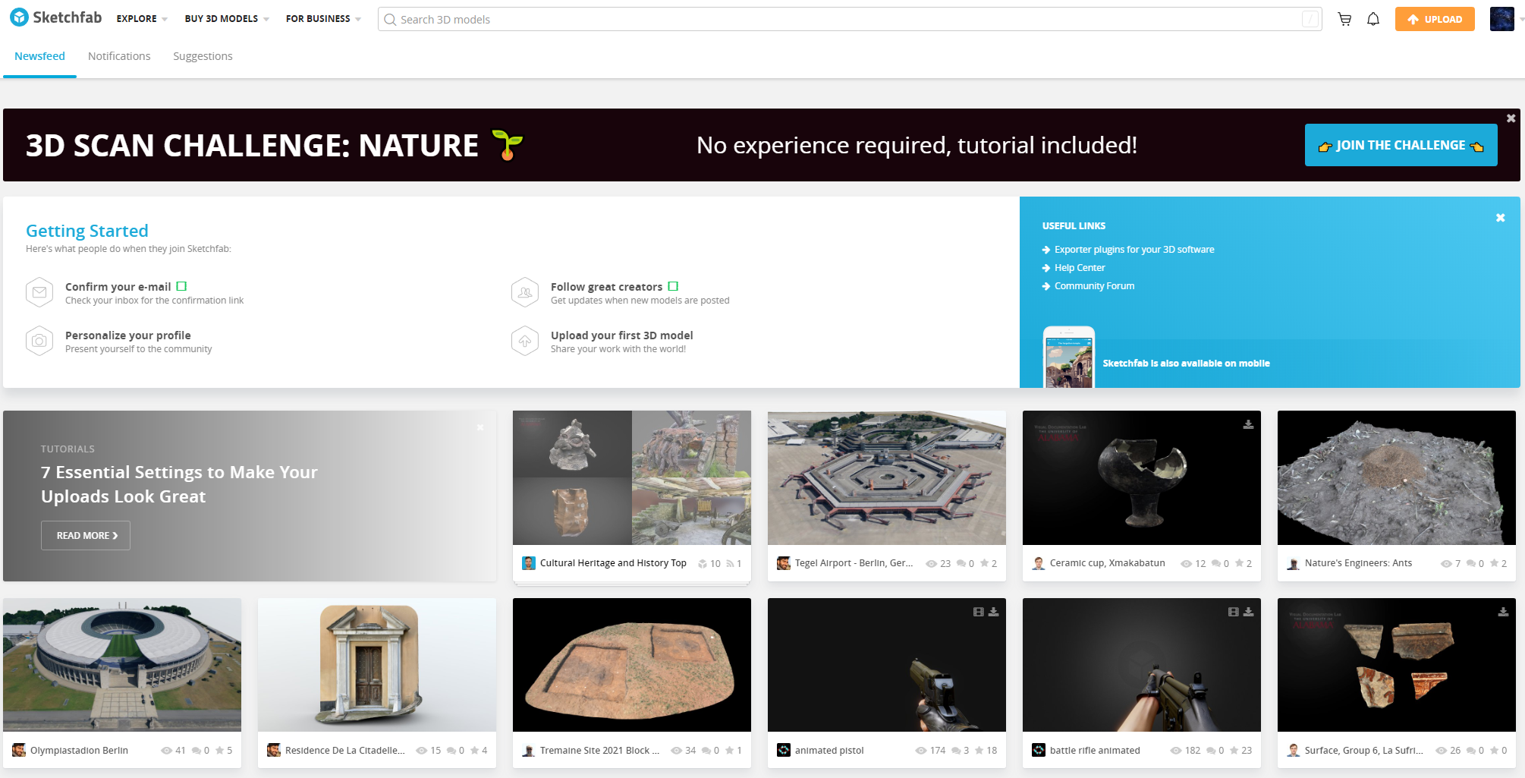Click the animation icon on animated pistol card

(979, 612)
